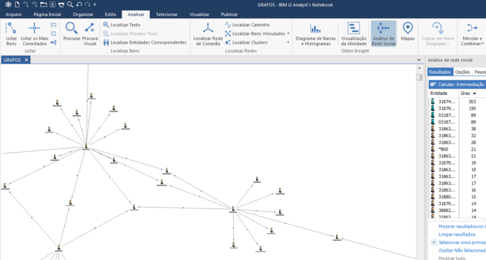Click the redo arrow in quick access toolbar

tap(87, 4)
